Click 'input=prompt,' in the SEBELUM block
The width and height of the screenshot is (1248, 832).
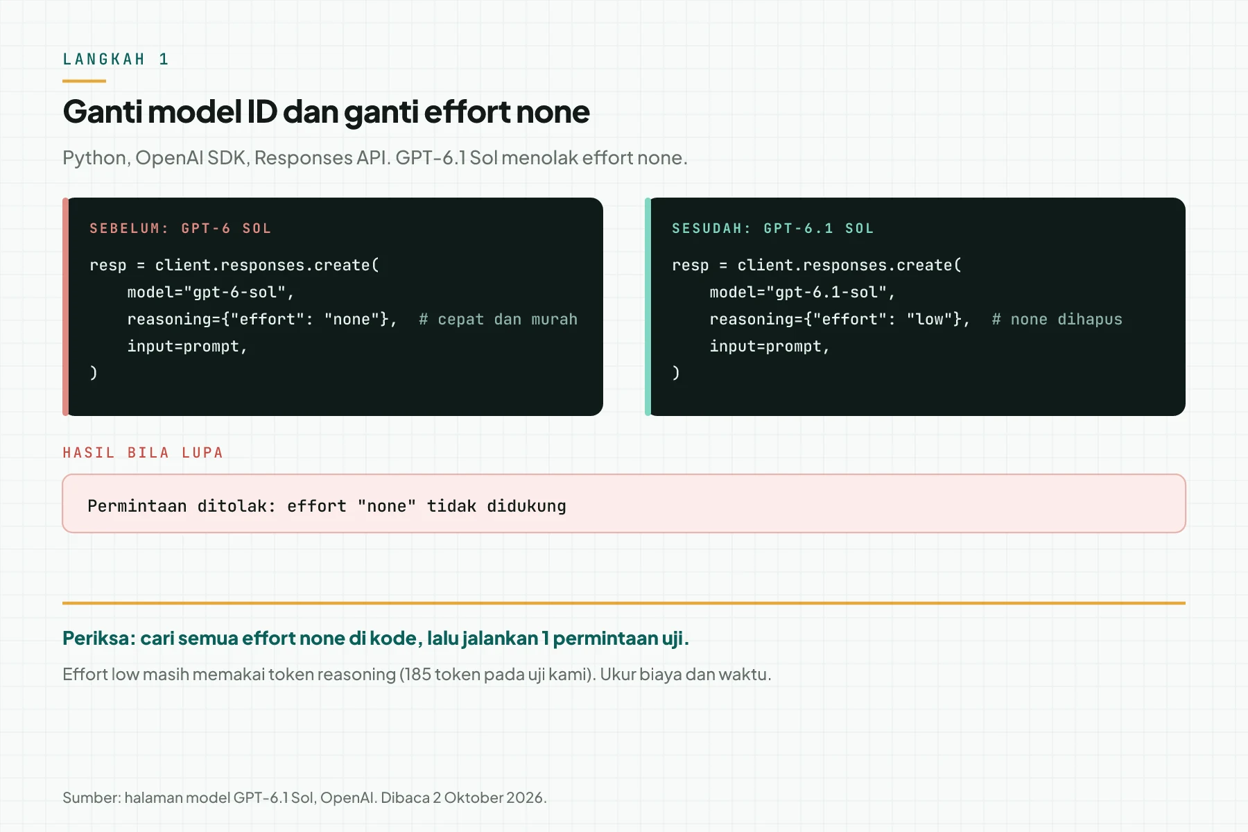187,347
